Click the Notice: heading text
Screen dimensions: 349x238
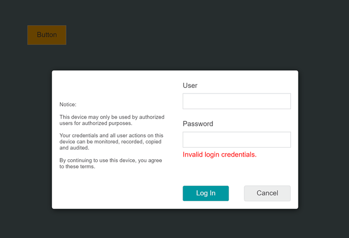[68, 105]
